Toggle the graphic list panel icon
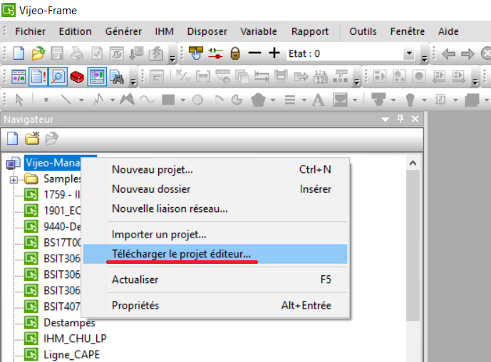This screenshot has height=362, width=491. coord(97,77)
